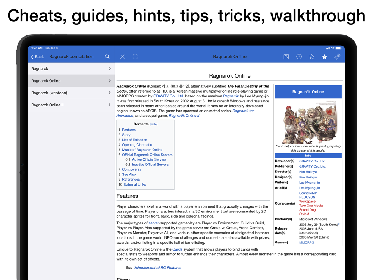Open the Ragnarök manhwa link
Image resolution: width=373 pixels, height=280 pixels.
(231, 96)
